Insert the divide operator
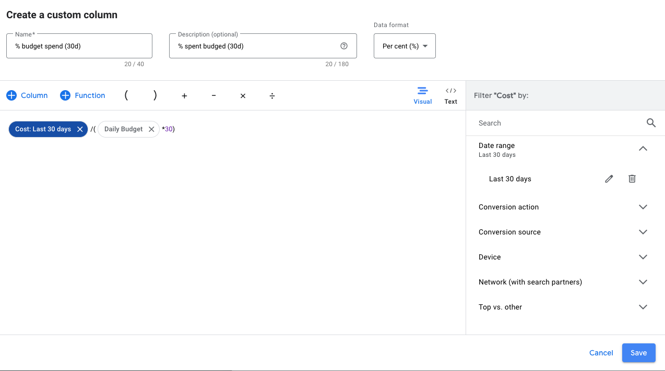Screen dimensions: 665x371 tap(272, 96)
